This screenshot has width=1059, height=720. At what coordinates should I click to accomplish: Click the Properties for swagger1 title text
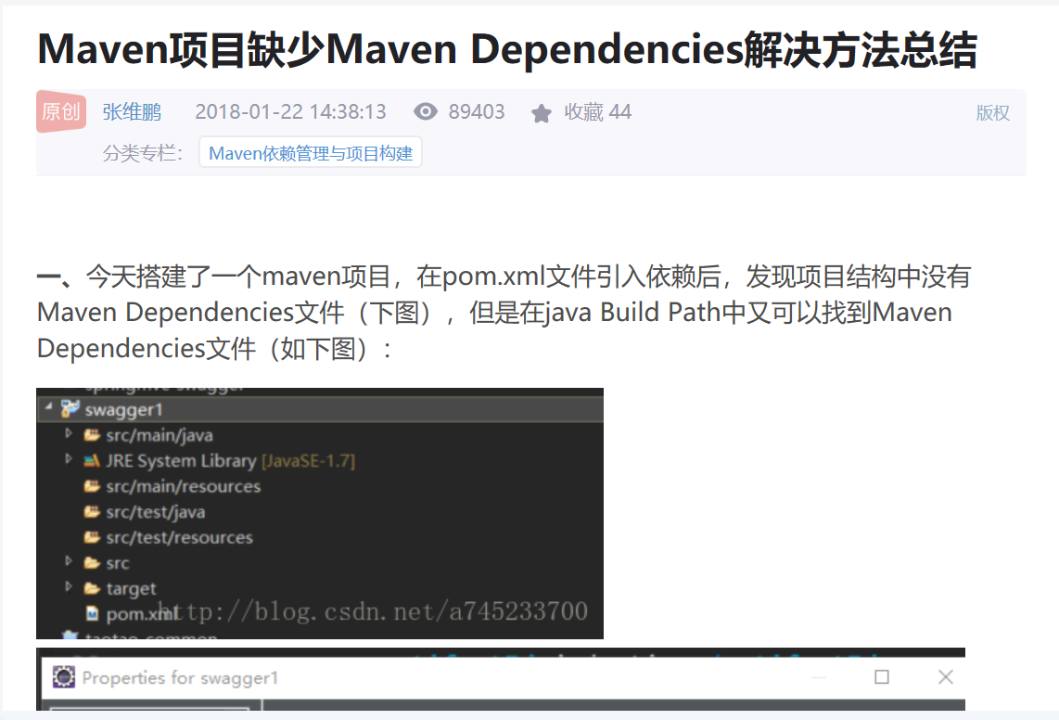coord(180,677)
